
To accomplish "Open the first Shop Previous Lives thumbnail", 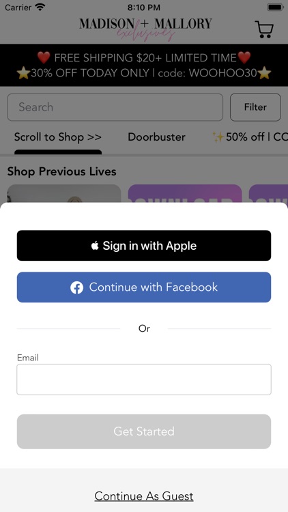I will pyautogui.click(x=64, y=194).
